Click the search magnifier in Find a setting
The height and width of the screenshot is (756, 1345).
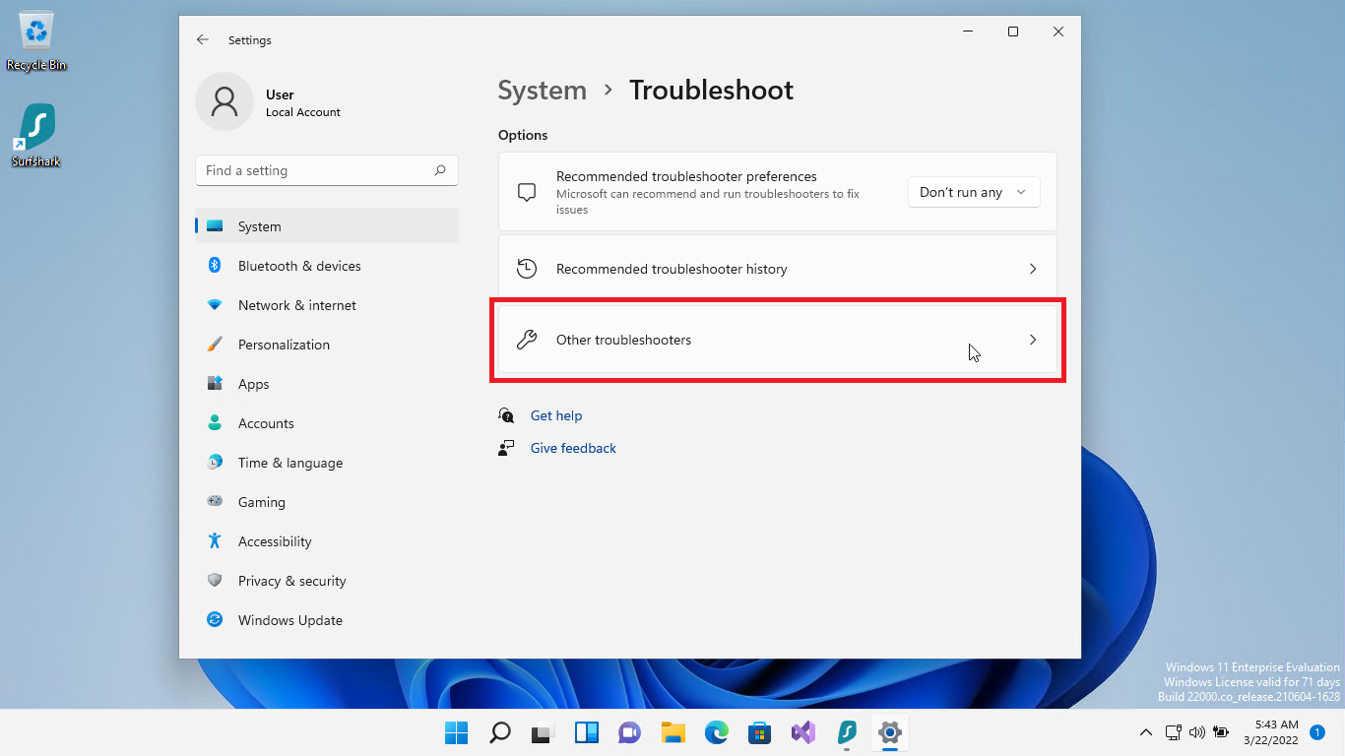440,170
